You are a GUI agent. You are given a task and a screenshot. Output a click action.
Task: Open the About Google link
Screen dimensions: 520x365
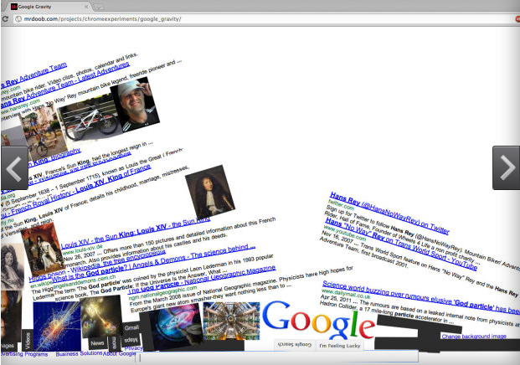pyautogui.click(x=119, y=354)
